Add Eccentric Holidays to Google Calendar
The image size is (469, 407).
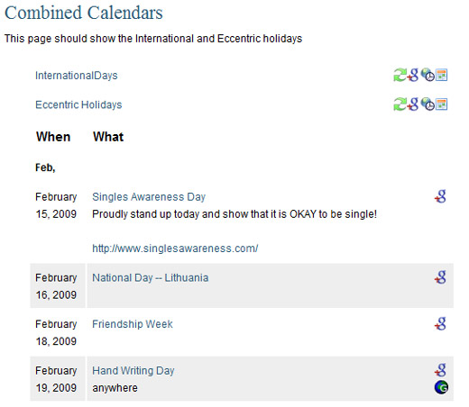coord(413,104)
